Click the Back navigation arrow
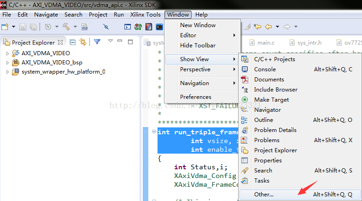Image resolution: width=362 pixels, height=201 pixels. [x=269, y=27]
